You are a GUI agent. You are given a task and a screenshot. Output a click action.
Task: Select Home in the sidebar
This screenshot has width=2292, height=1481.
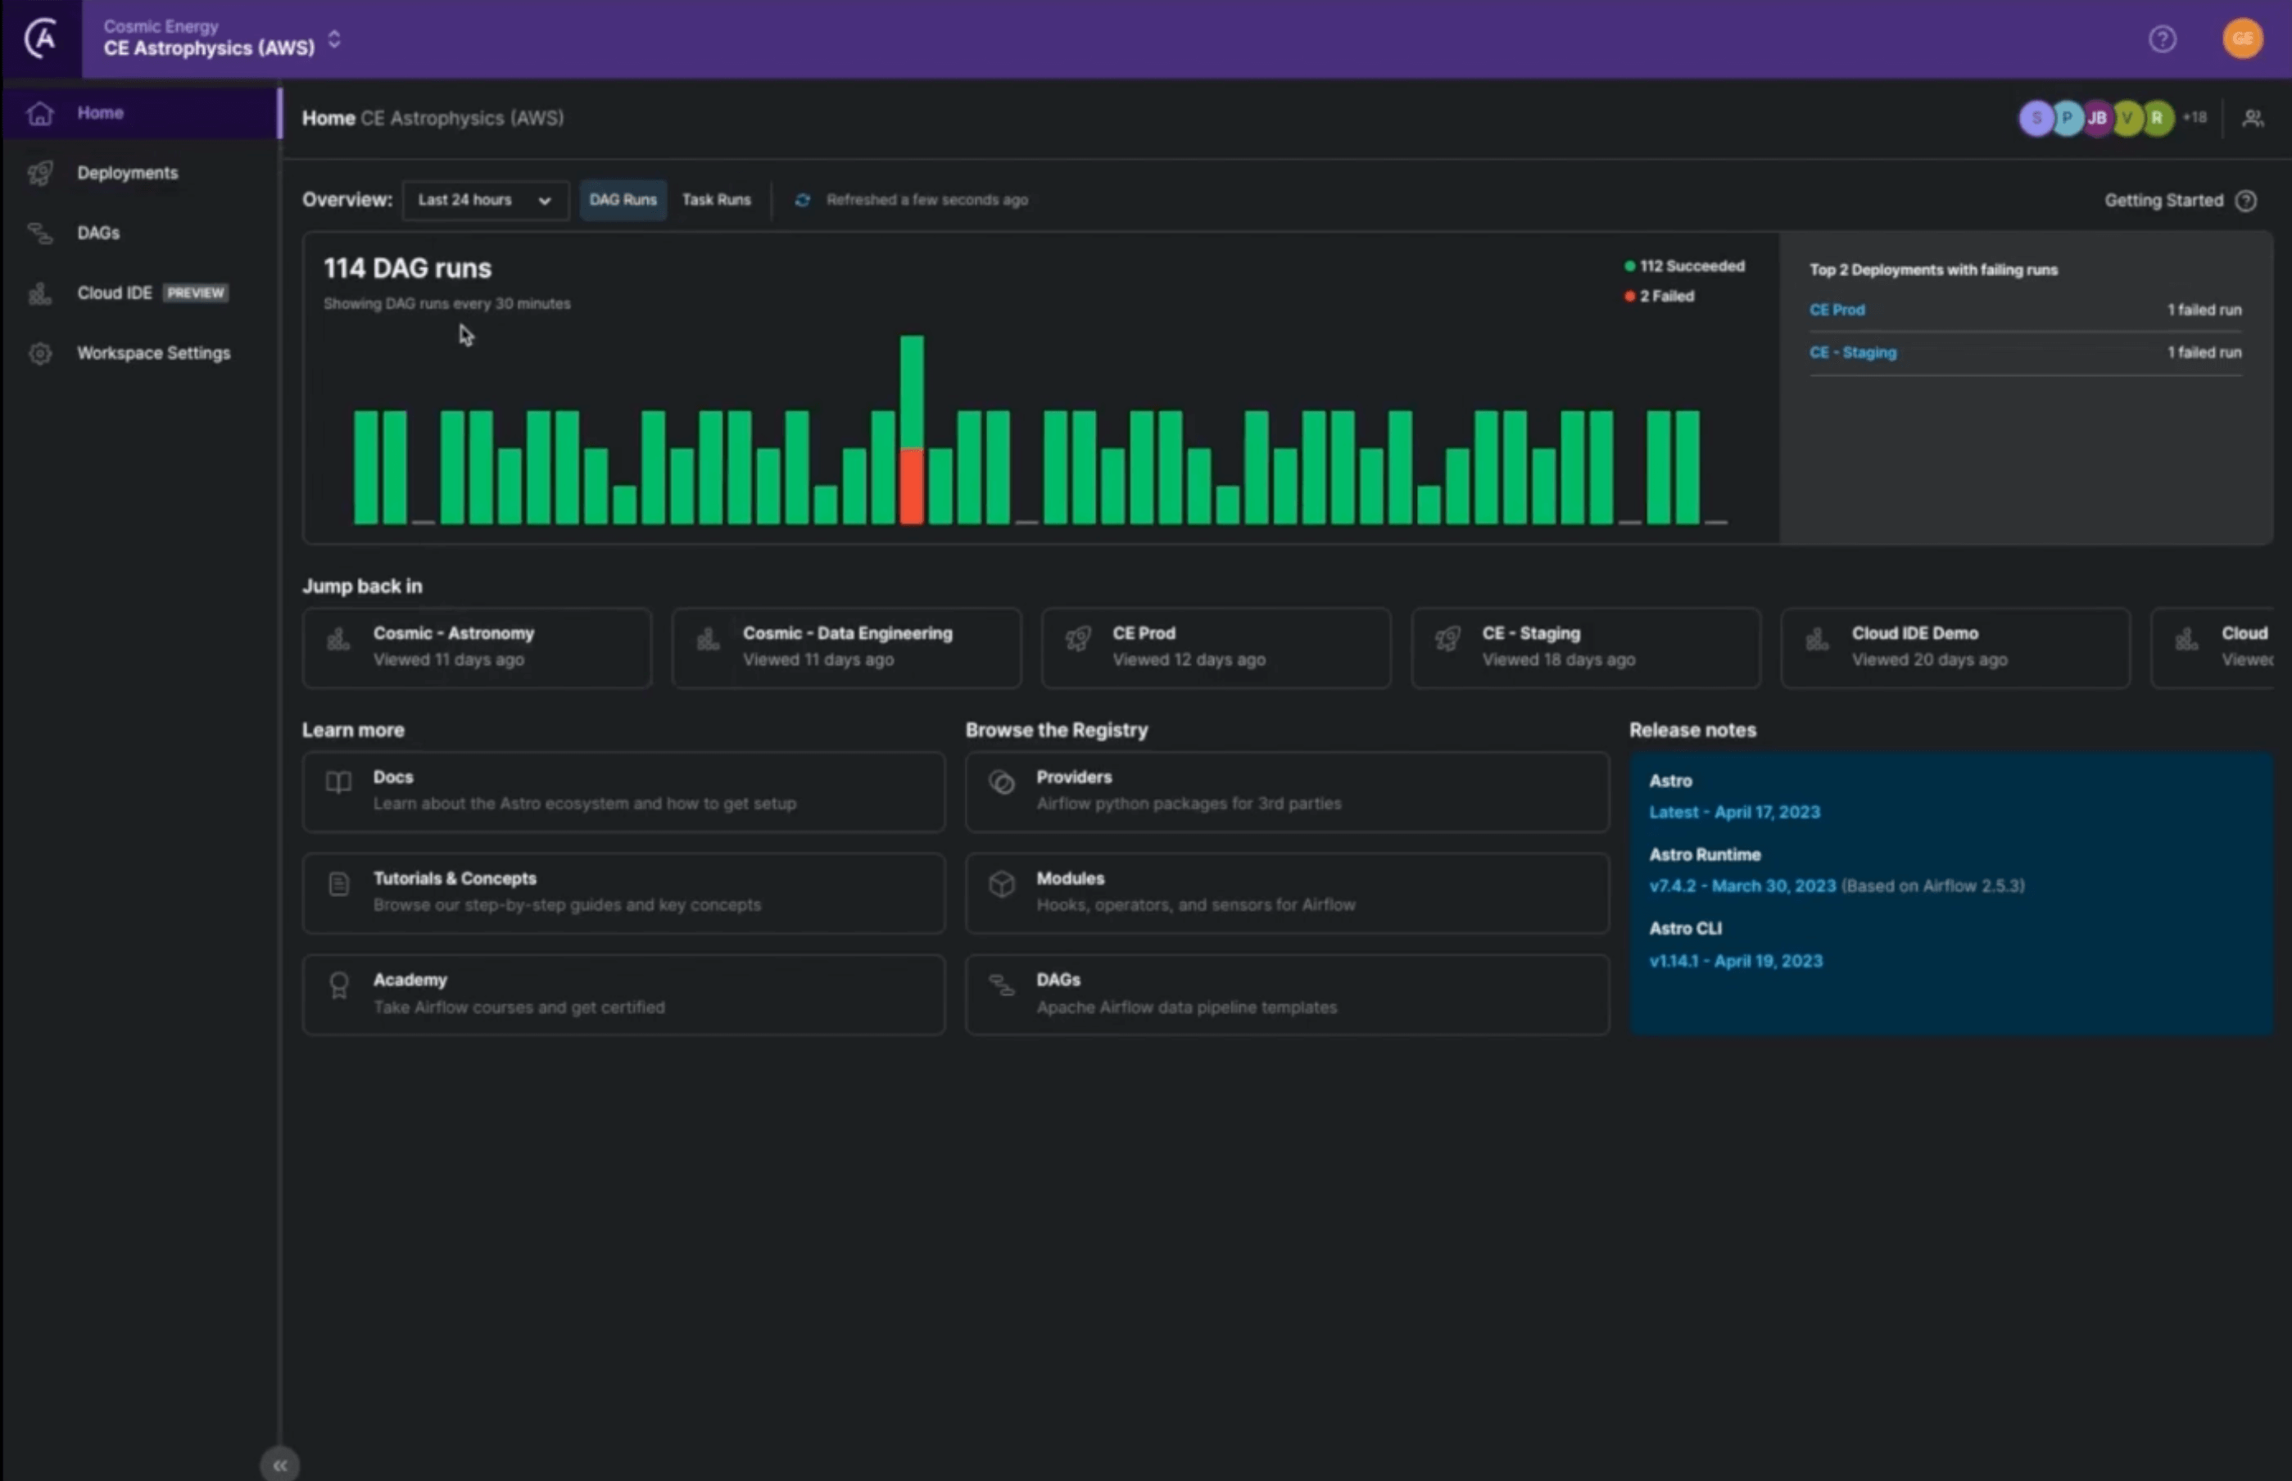[100, 112]
